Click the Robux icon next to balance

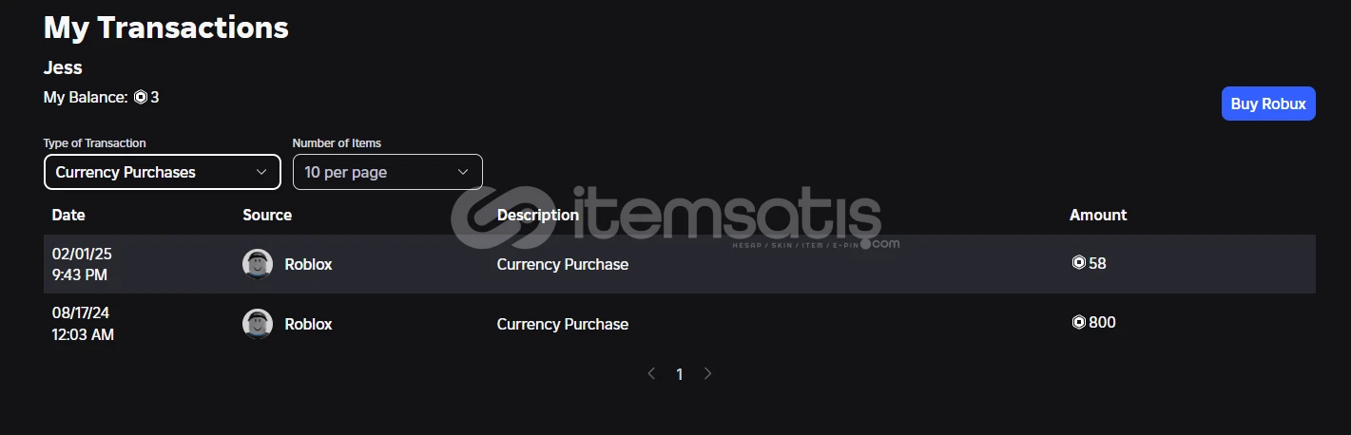(x=141, y=97)
